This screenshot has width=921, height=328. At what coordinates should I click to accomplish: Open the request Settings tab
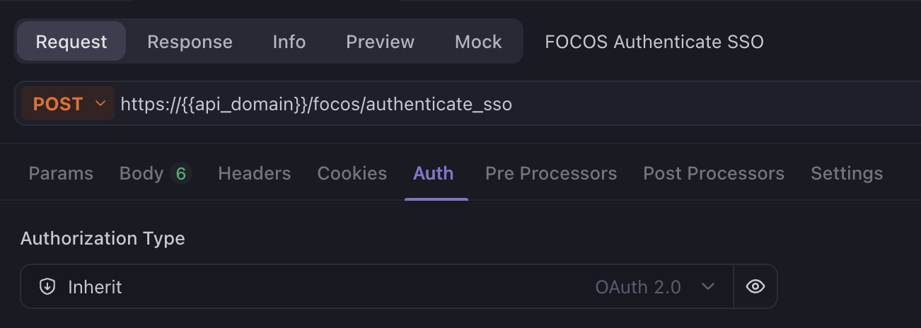(x=847, y=173)
